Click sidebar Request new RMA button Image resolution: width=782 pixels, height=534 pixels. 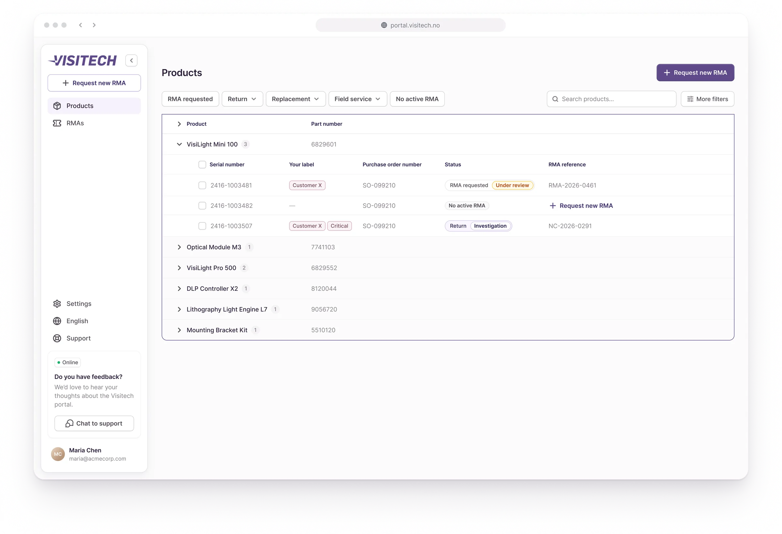point(94,83)
